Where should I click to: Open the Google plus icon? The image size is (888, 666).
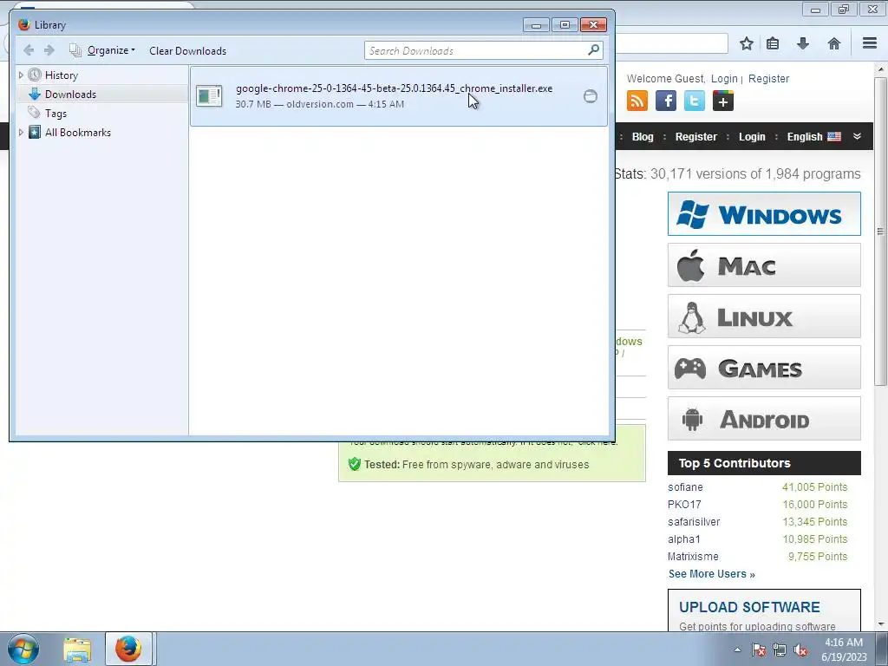(x=723, y=101)
